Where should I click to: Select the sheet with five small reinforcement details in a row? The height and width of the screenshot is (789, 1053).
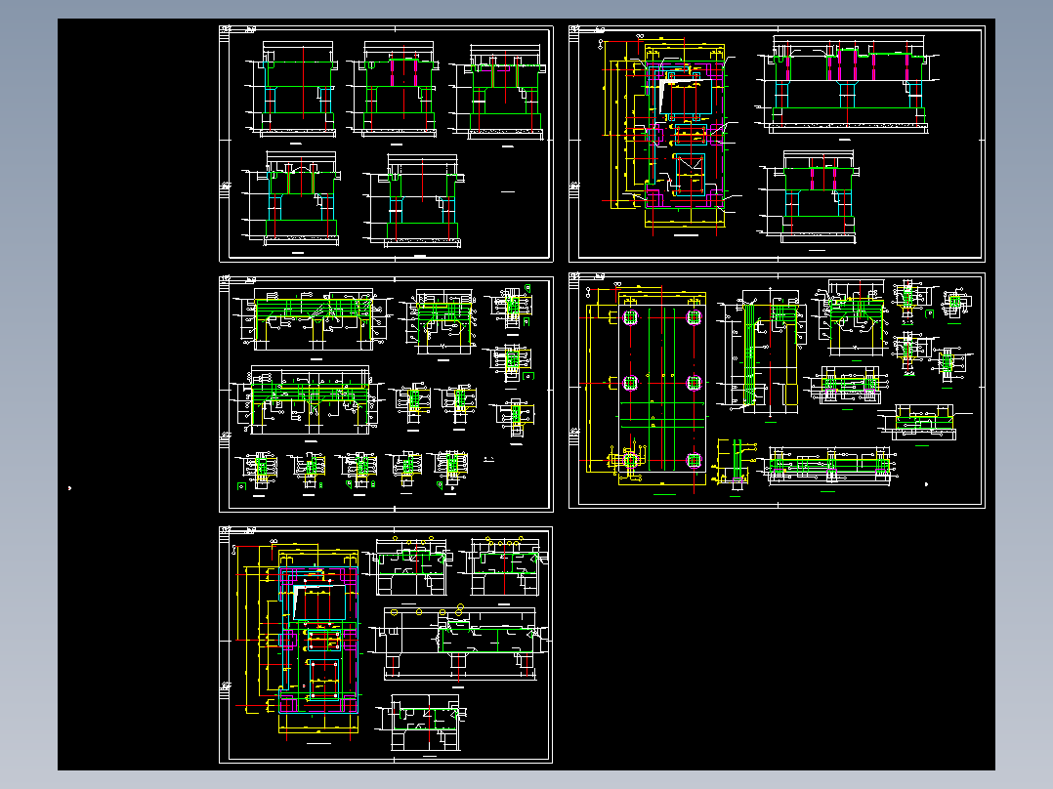point(386,394)
